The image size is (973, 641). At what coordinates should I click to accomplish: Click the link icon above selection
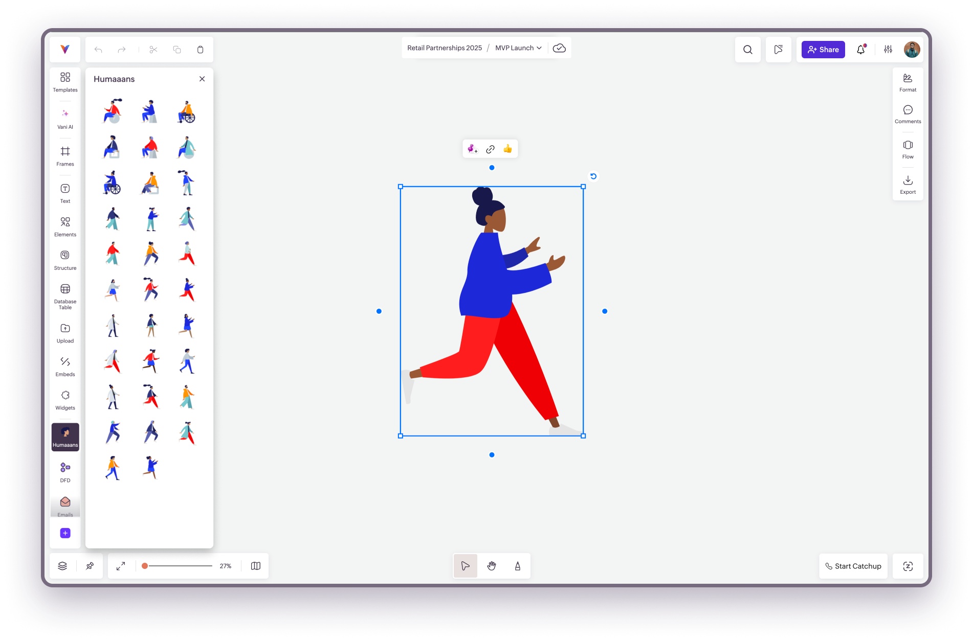point(490,149)
